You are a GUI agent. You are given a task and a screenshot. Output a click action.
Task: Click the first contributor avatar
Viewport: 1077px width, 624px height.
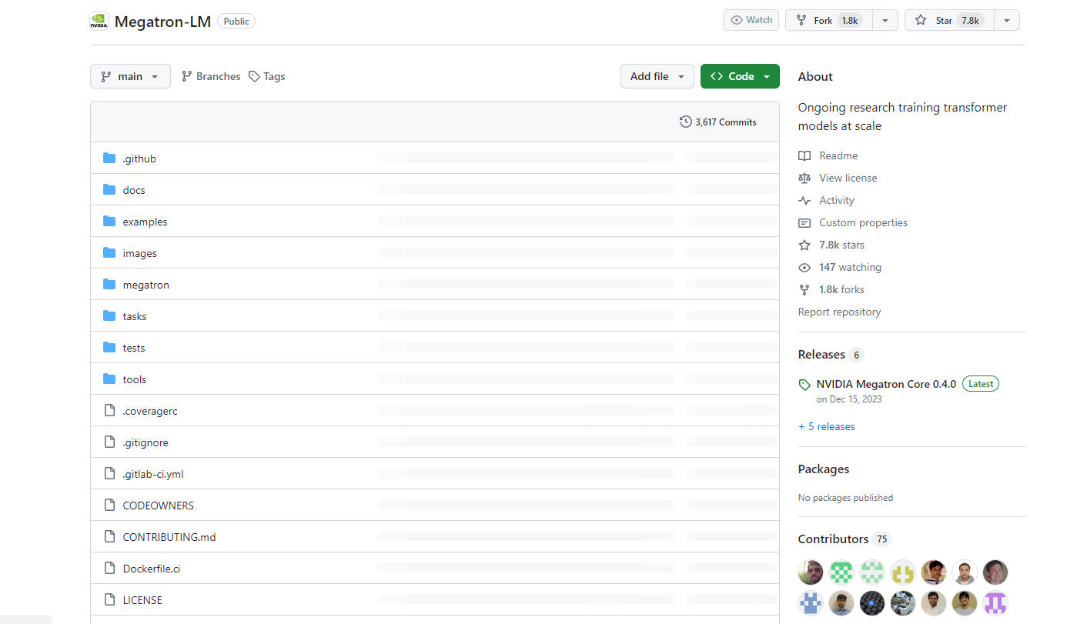[810, 572]
